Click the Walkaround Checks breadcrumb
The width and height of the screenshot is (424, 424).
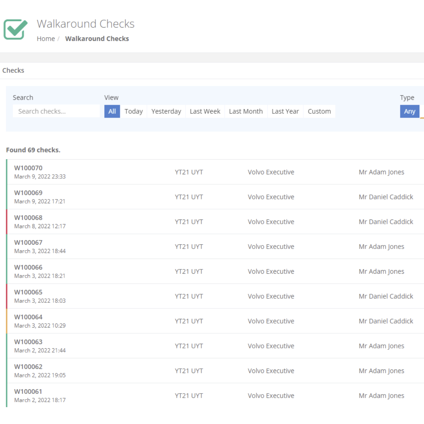point(97,39)
